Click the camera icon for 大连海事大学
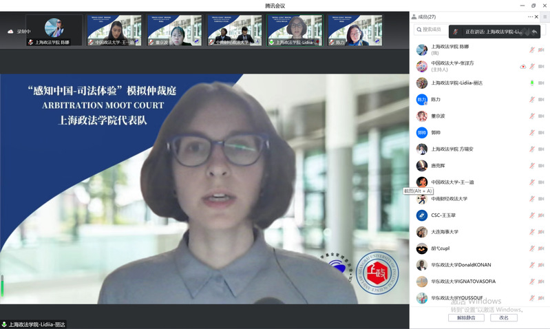This screenshot has height=329, width=550. tap(541, 232)
